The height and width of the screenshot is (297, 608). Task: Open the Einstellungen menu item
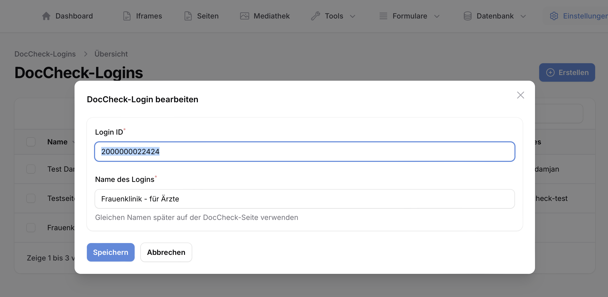(578, 16)
